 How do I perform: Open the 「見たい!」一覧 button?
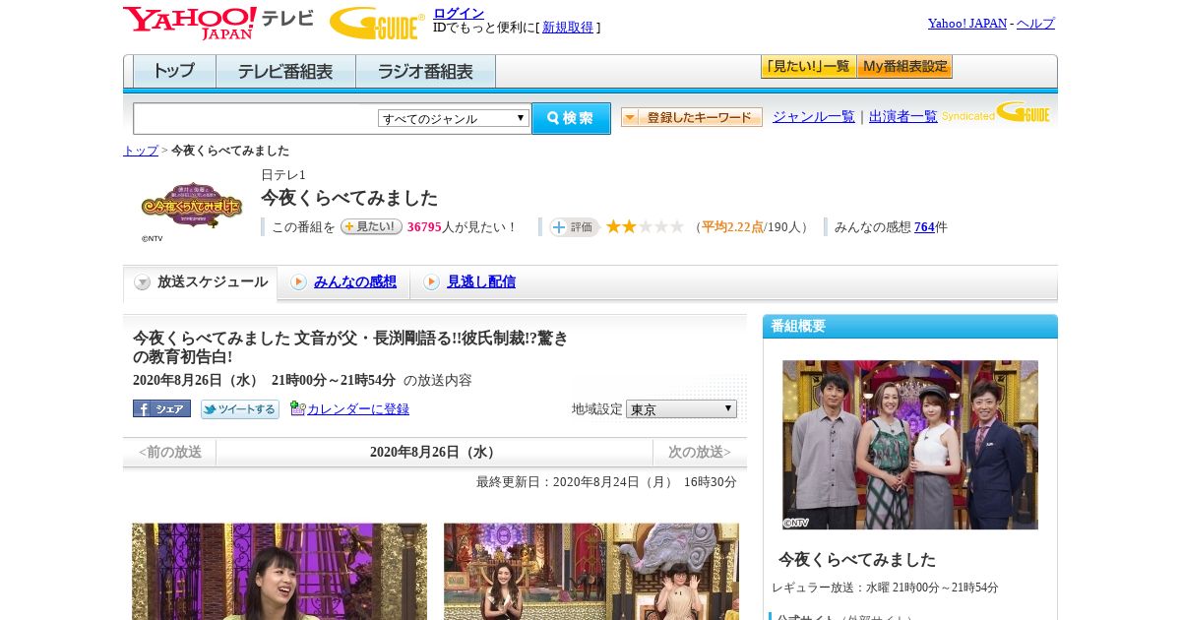808,67
